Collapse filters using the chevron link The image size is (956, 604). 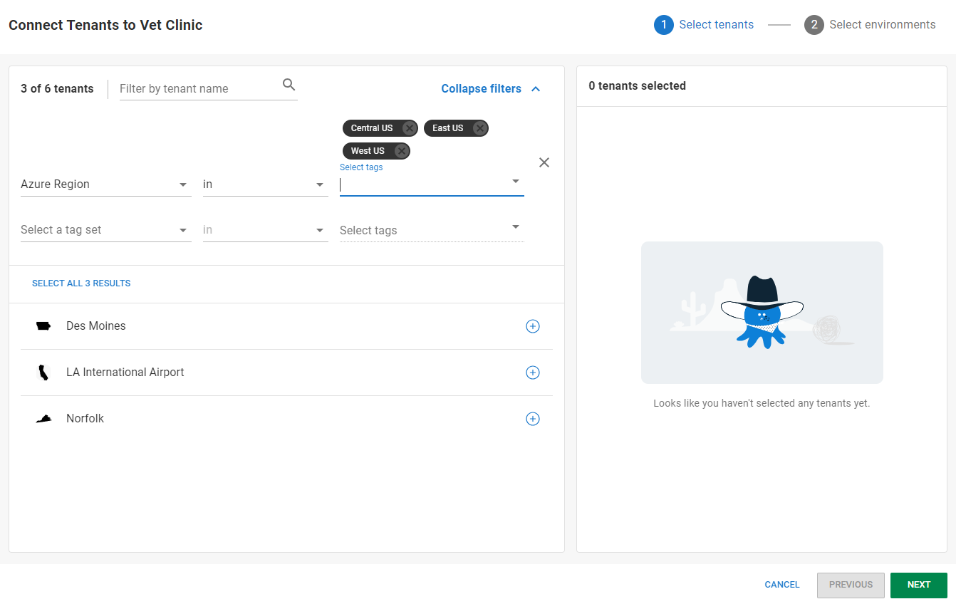[x=491, y=89]
